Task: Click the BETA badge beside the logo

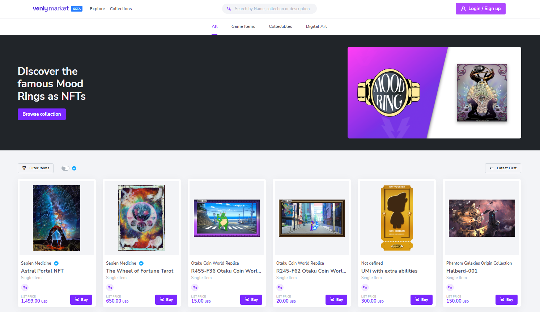Action: point(77,9)
